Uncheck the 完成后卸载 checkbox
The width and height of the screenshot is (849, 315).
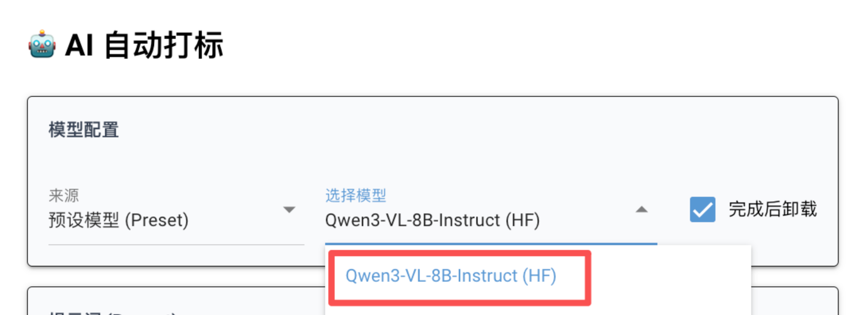pos(702,209)
